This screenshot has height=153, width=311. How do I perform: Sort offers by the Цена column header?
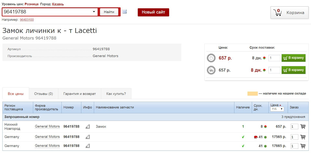[x=274, y=105]
